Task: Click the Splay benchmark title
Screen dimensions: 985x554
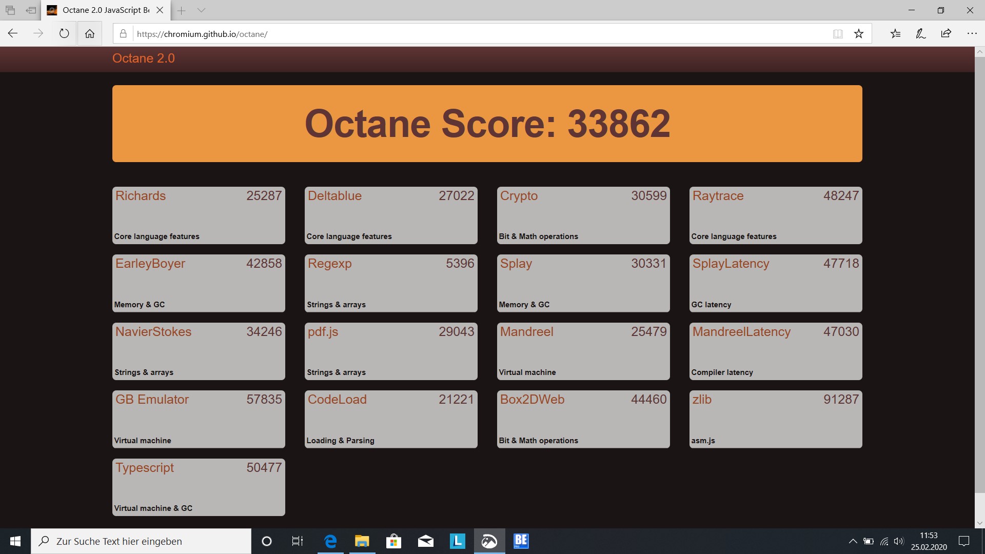Action: 516,264
